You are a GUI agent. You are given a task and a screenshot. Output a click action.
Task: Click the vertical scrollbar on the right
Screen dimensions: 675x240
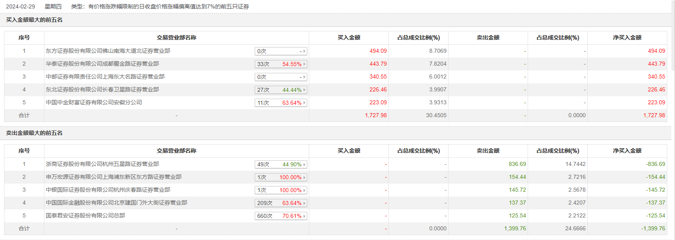(673, 36)
